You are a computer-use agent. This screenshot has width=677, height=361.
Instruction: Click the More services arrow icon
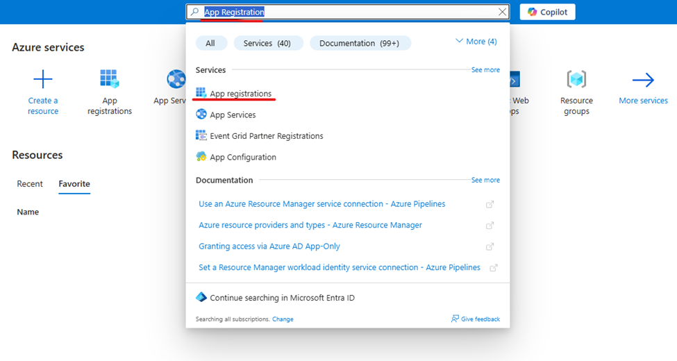[643, 81]
